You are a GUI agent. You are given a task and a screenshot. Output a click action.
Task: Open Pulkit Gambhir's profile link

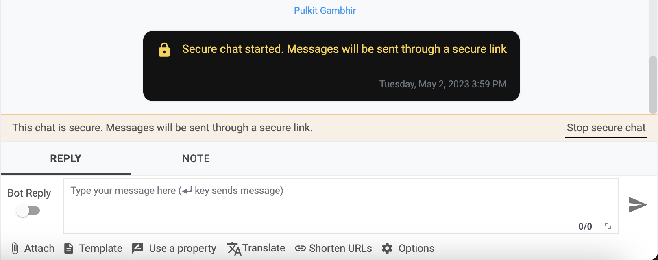325,10
